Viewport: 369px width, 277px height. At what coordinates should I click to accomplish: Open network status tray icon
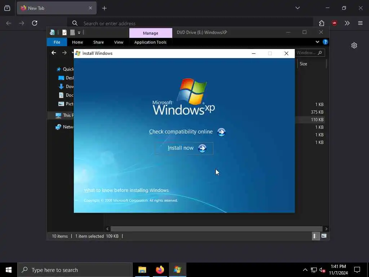[x=314, y=270]
